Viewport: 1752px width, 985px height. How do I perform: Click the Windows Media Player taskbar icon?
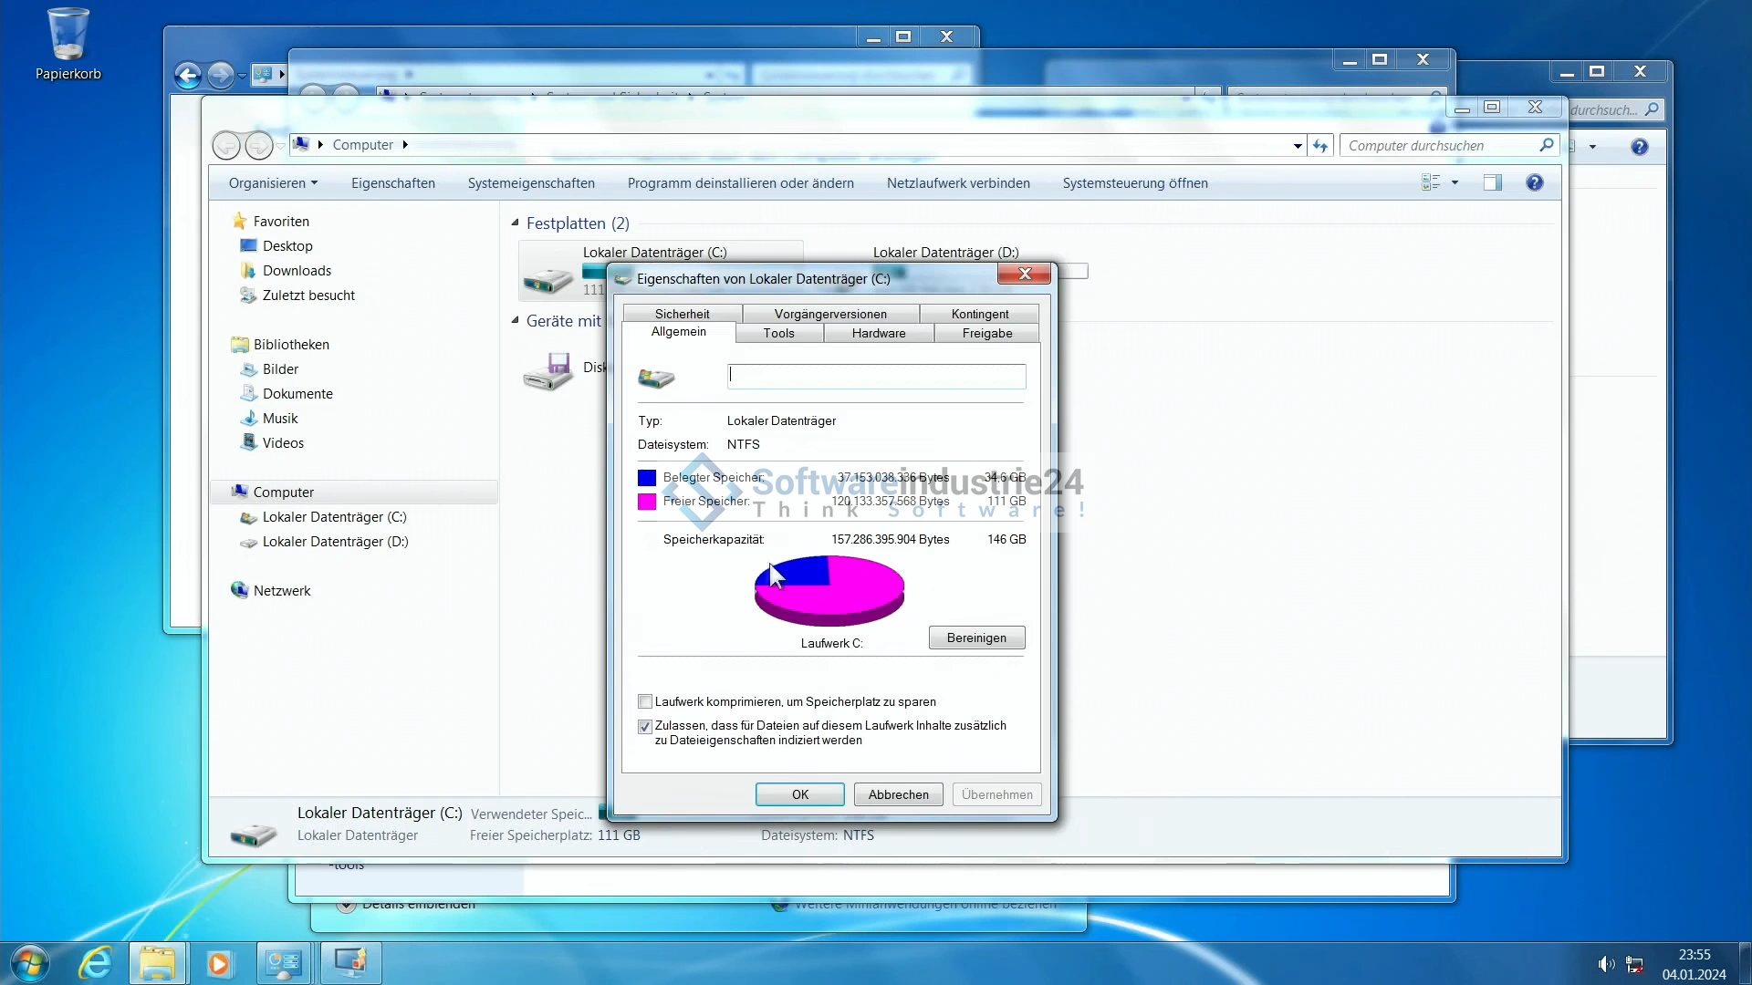(219, 963)
